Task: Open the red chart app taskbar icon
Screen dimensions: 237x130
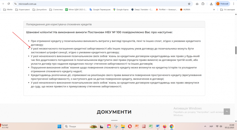Action: point(144,126)
